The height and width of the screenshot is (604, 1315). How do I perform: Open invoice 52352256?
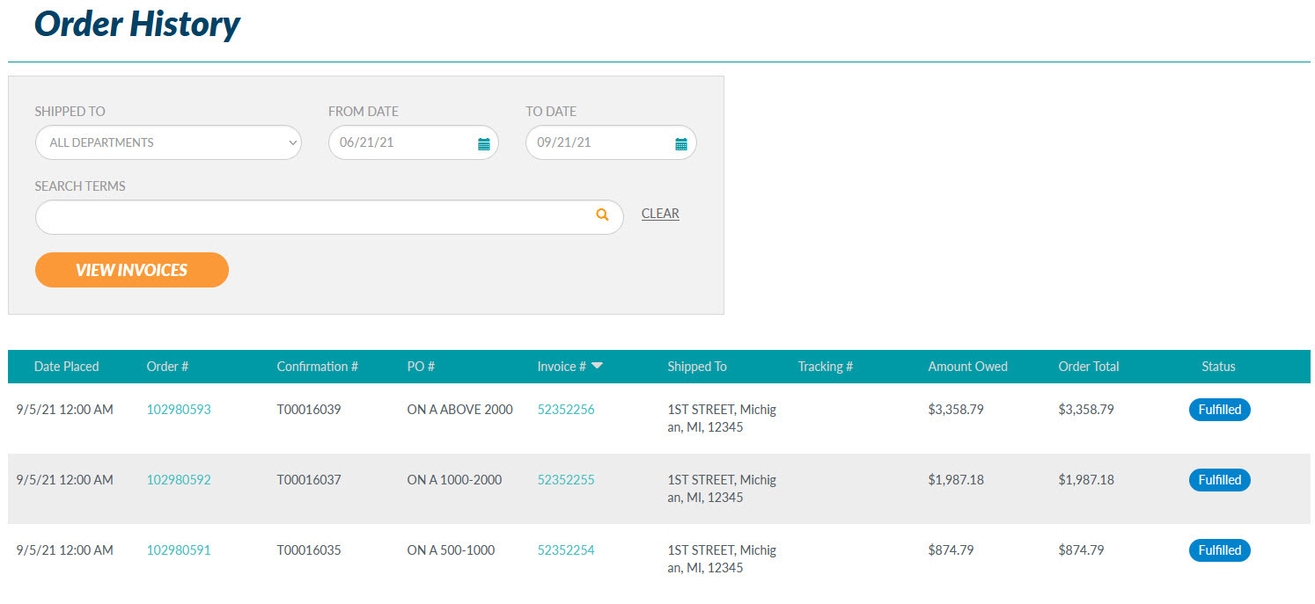tap(566, 410)
